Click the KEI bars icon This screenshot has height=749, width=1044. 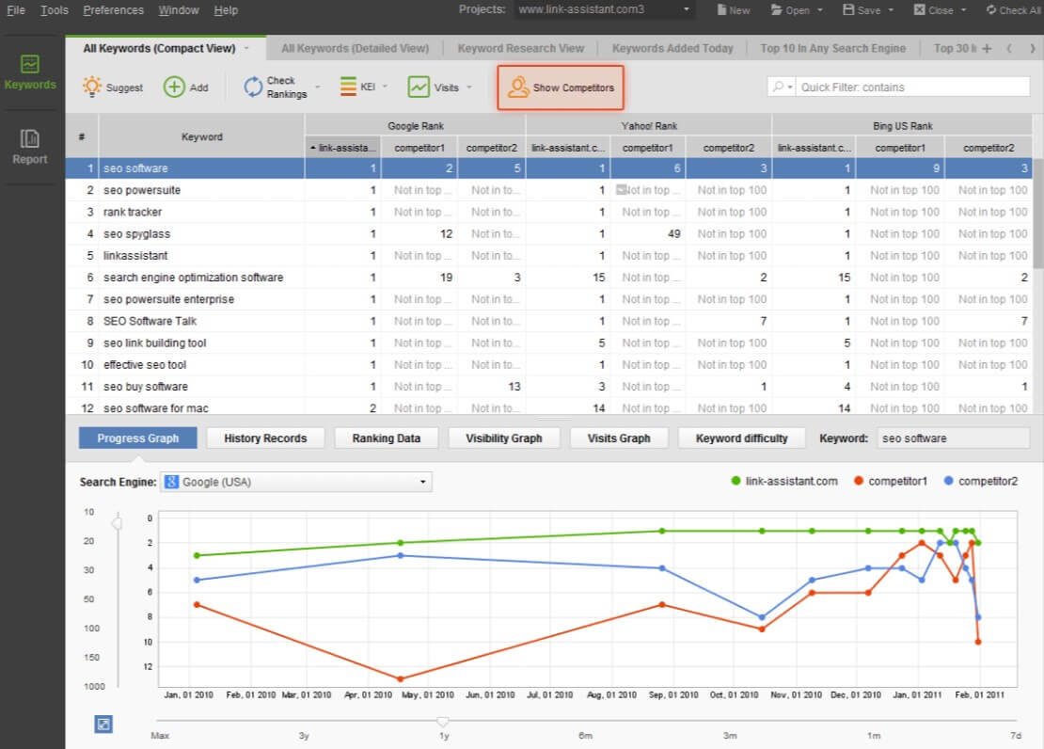pos(347,88)
